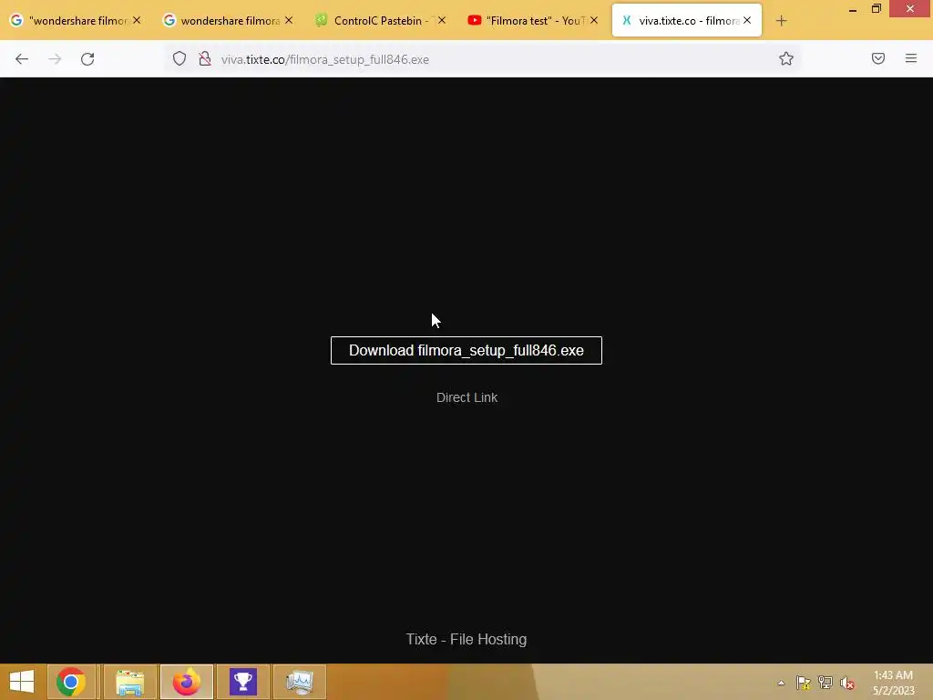Open the Firefox application menu
The width and height of the screenshot is (933, 700).
911,58
